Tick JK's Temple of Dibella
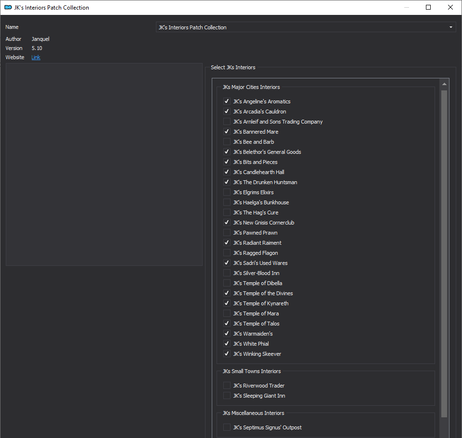462x438 pixels. [227, 283]
